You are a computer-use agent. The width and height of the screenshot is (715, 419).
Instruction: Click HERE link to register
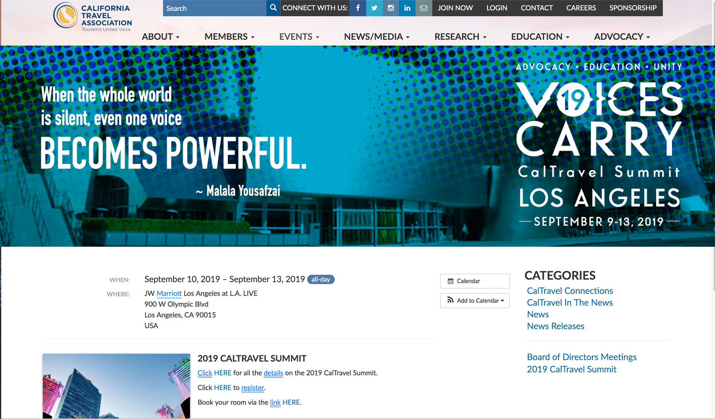(222, 388)
